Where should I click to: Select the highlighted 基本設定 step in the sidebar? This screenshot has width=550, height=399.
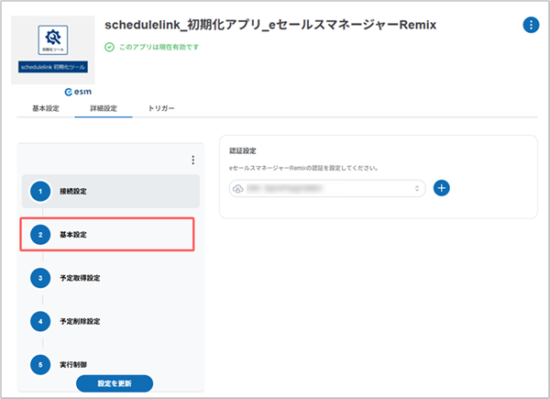110,235
